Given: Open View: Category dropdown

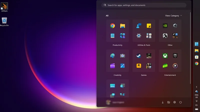Looking at the screenshot, I should pyautogui.click(x=173, y=16).
